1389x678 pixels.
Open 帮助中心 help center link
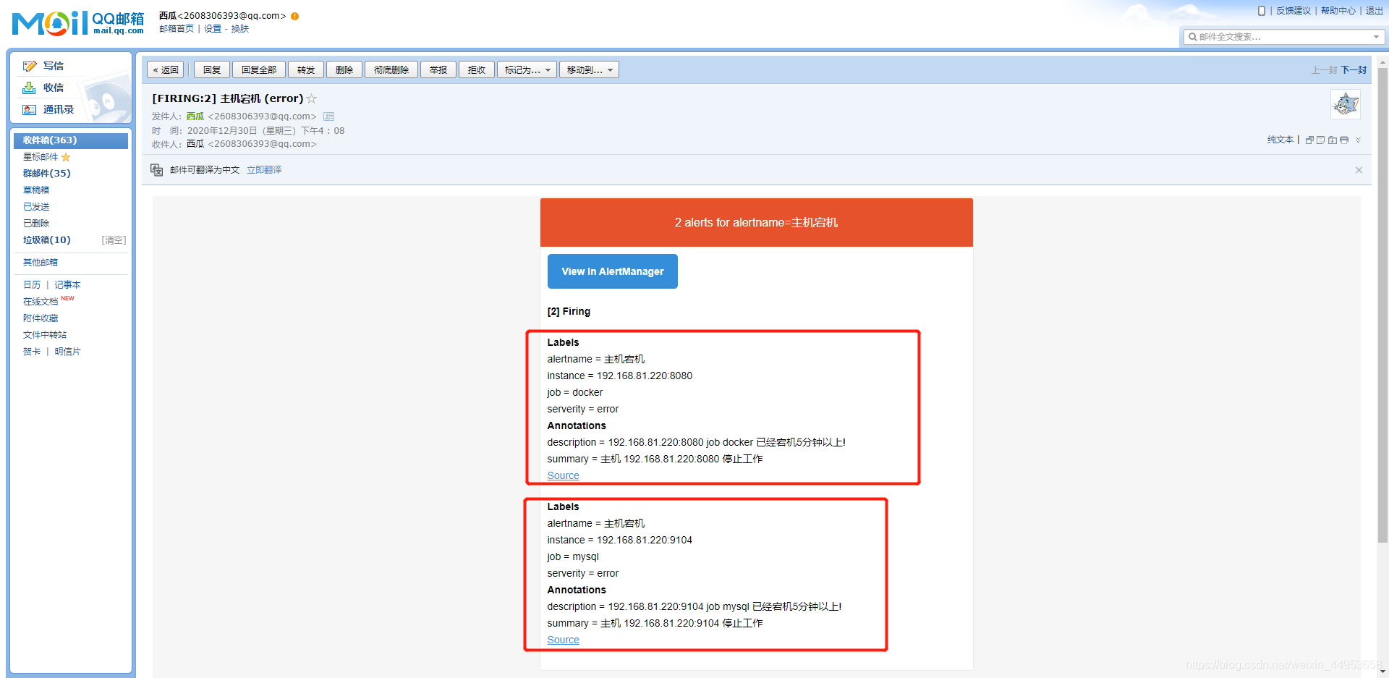coord(1338,11)
